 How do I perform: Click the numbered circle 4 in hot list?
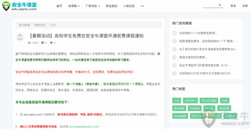point(174,57)
